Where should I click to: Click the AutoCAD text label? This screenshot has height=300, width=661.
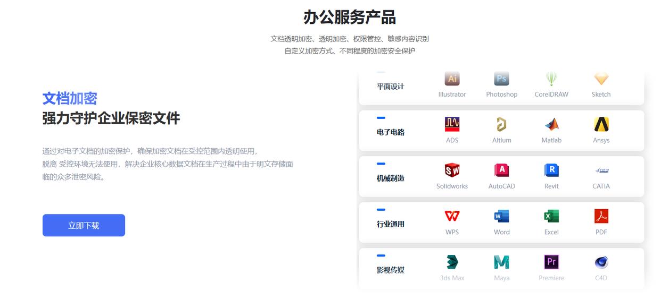(501, 186)
